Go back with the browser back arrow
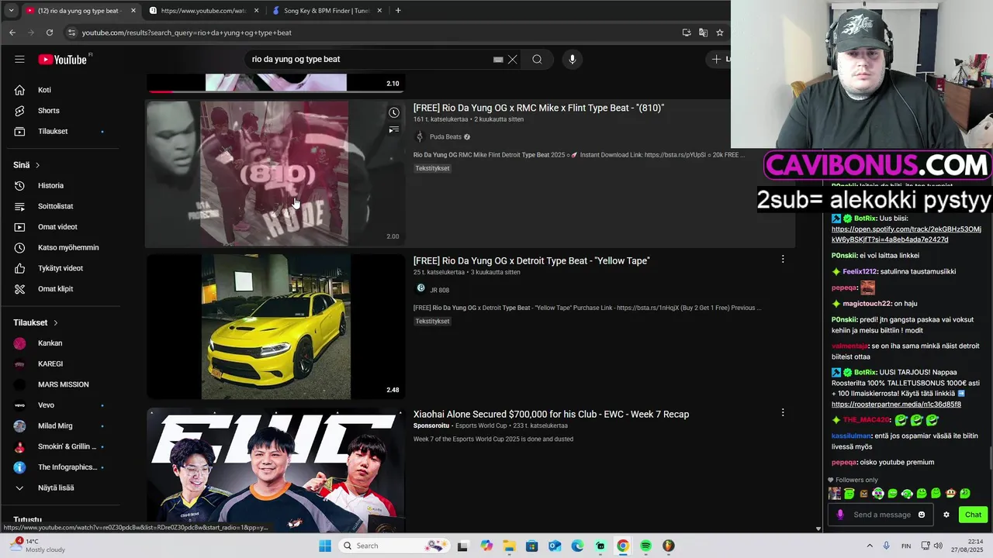This screenshot has width=993, height=558. coord(12,33)
